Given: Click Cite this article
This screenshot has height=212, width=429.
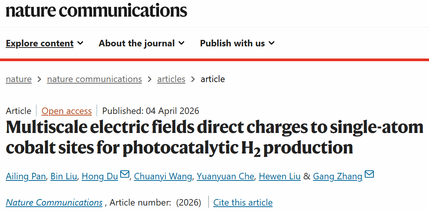Looking at the screenshot, I should point(243,203).
